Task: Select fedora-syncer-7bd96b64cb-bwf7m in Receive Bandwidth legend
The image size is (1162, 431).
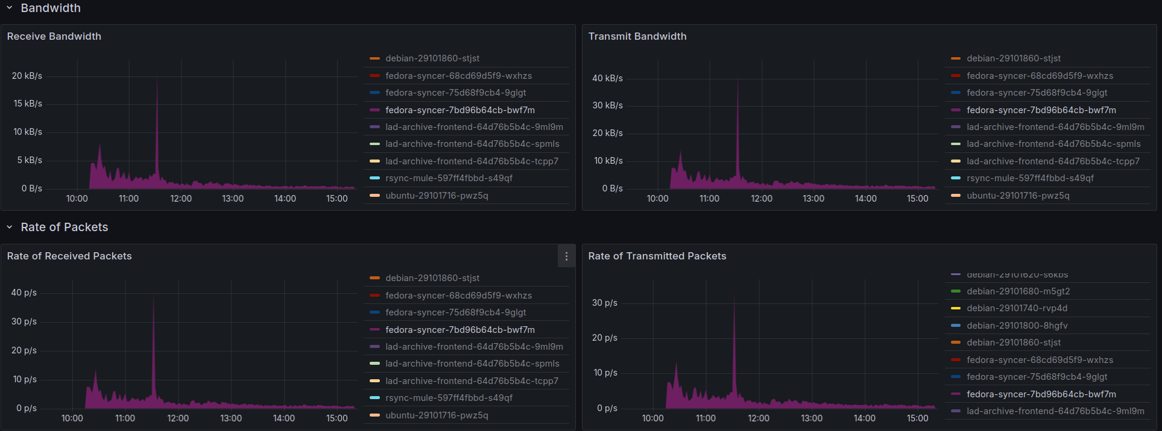Action: click(460, 110)
